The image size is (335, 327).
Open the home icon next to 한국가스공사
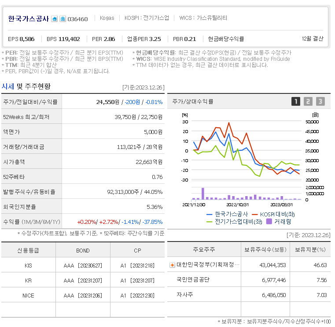[55, 19]
